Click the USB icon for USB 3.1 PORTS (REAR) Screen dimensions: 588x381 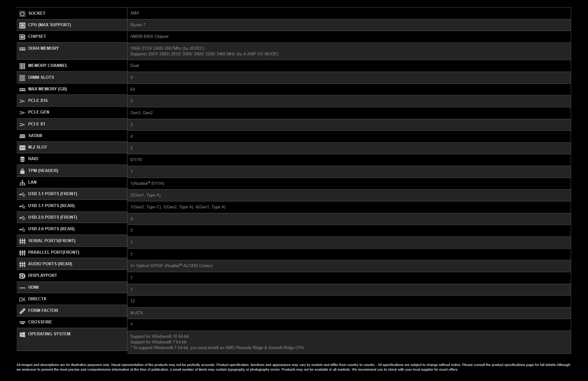(22, 206)
